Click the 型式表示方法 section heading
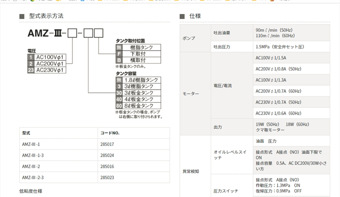The image size is (340, 197). click(x=46, y=16)
